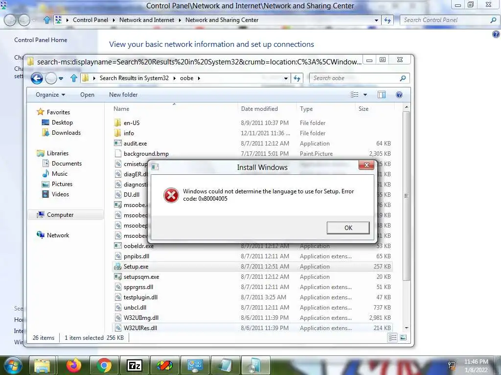This screenshot has height=375, width=501.
Task: Expand Search Results in System32 breadcrumb arrow
Action: [175, 78]
